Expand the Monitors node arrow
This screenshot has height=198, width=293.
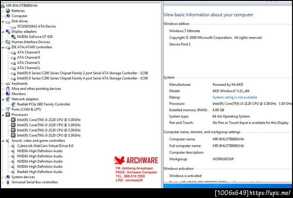pyautogui.click(x=3, y=94)
